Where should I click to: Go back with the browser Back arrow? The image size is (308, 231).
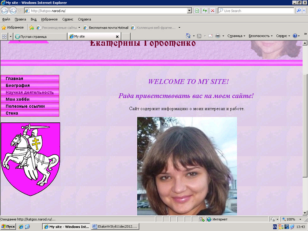click(5, 11)
